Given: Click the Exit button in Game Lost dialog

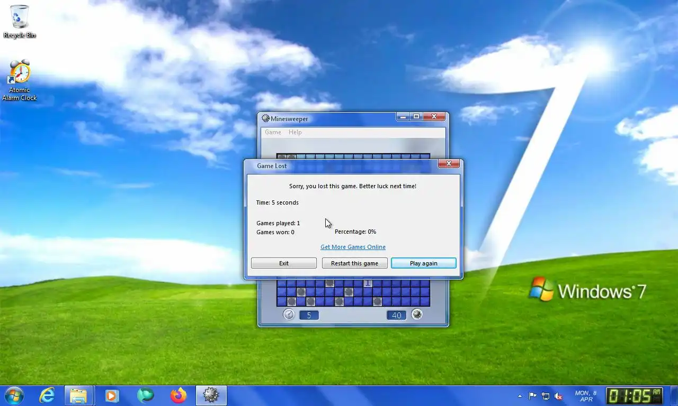Looking at the screenshot, I should click(x=284, y=263).
